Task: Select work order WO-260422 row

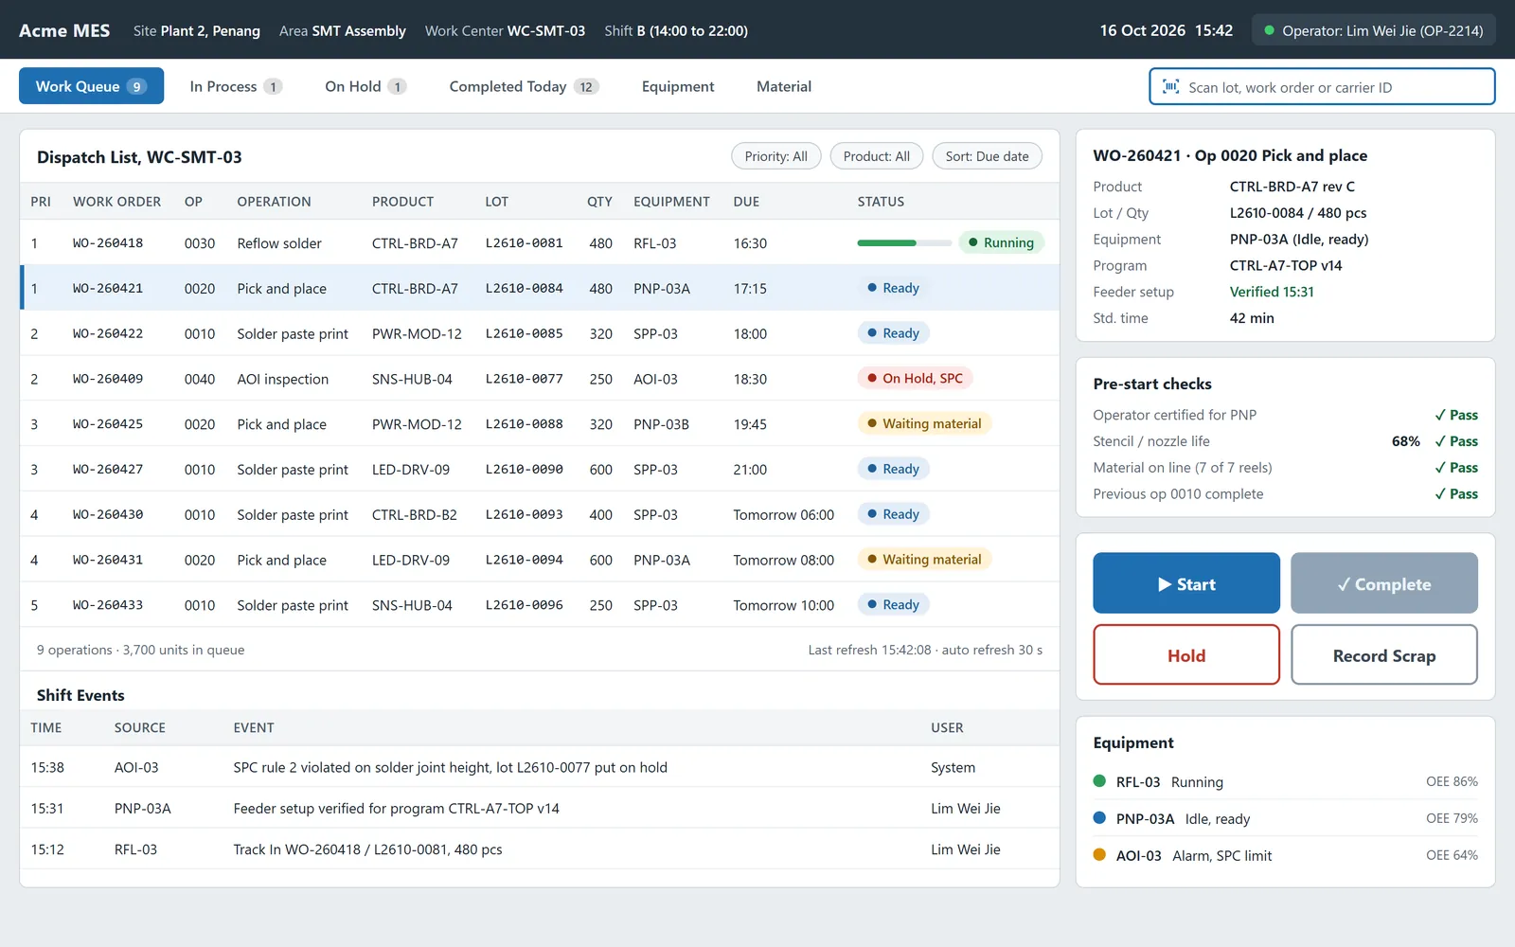Action: click(x=540, y=333)
